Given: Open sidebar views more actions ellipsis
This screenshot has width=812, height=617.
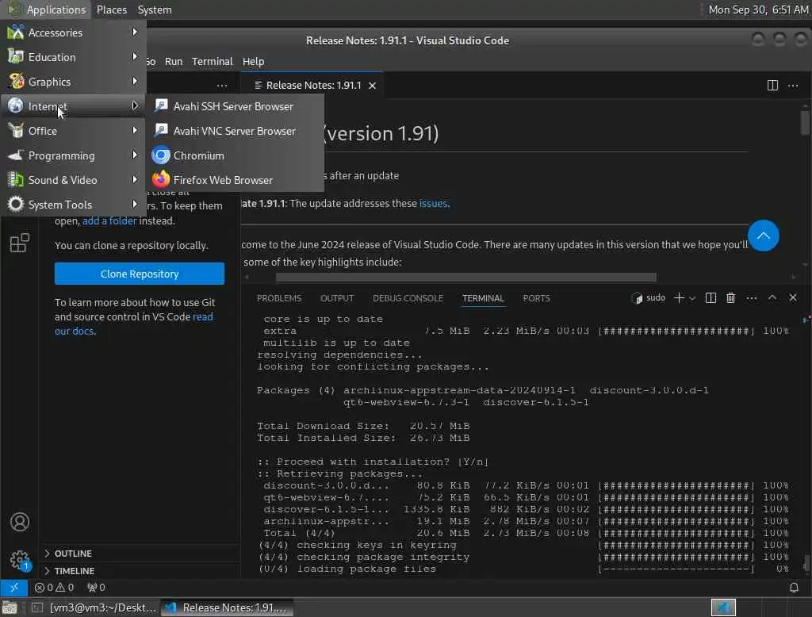Looking at the screenshot, I should pos(222,86).
